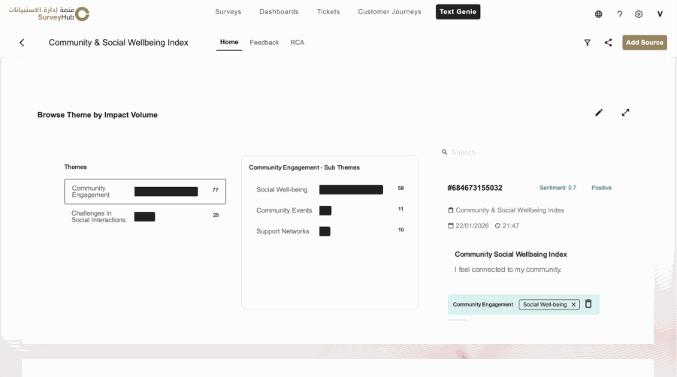Image resolution: width=677 pixels, height=377 pixels.
Task: Switch to the RCA tab
Action: click(297, 42)
